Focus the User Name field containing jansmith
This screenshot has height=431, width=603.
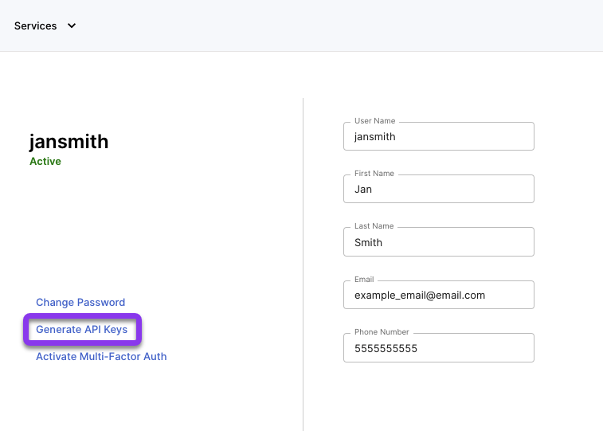[x=438, y=136]
